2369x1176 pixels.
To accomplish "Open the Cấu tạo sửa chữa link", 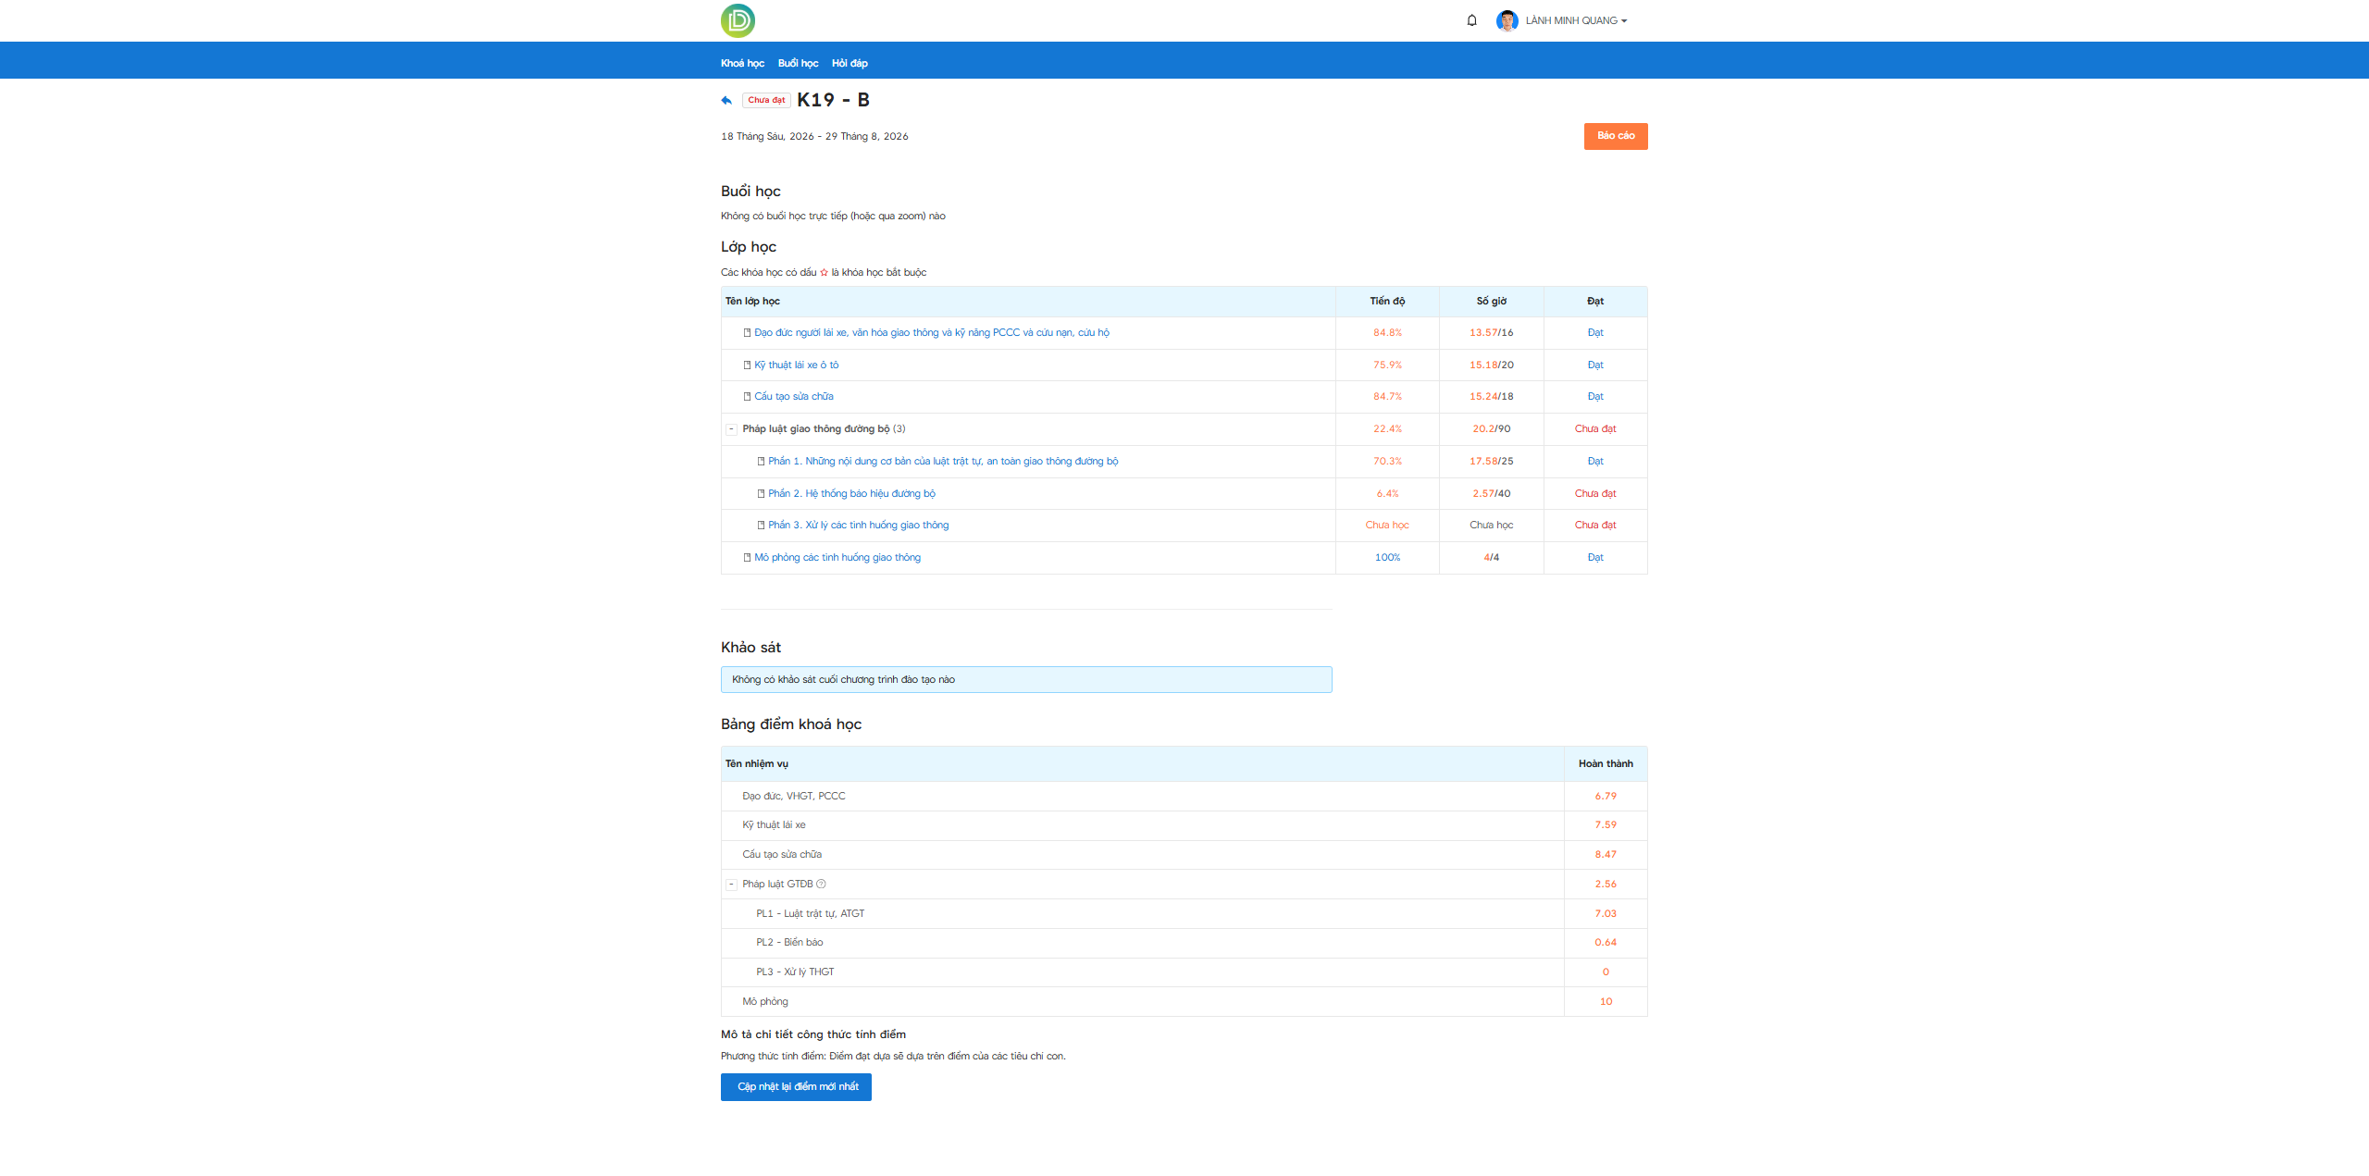I will [793, 397].
